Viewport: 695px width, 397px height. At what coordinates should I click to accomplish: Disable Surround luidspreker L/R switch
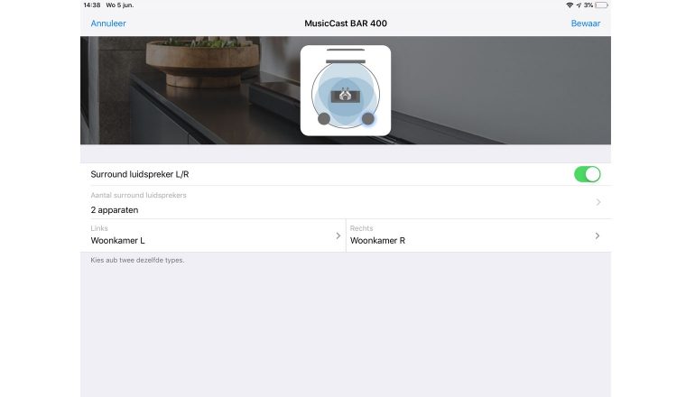click(x=587, y=174)
